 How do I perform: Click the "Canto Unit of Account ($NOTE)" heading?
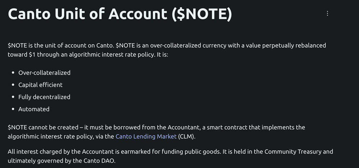[x=120, y=14]
